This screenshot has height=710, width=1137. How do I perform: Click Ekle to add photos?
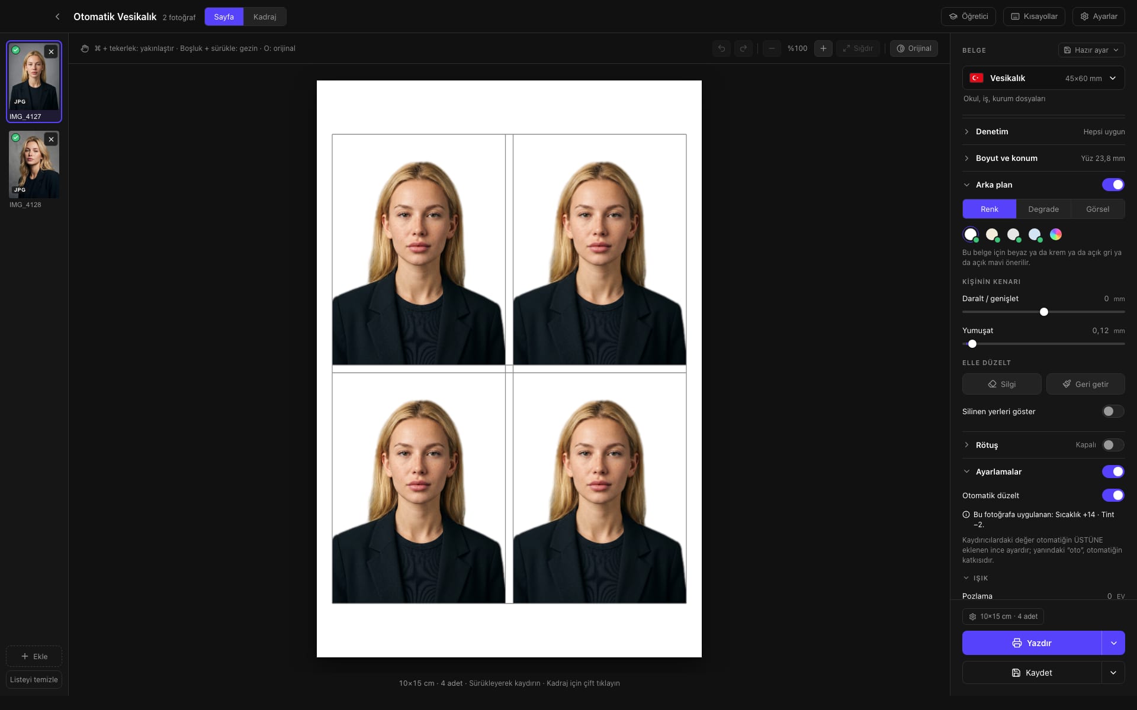click(34, 656)
